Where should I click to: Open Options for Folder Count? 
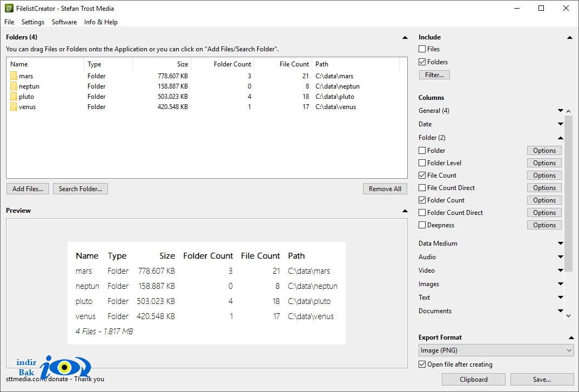tap(544, 200)
